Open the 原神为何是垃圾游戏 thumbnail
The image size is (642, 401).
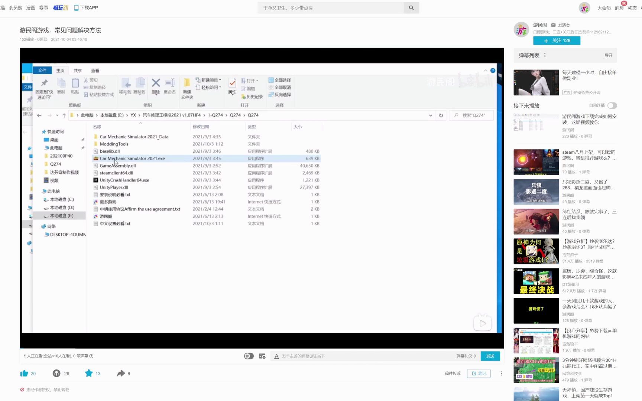536,251
